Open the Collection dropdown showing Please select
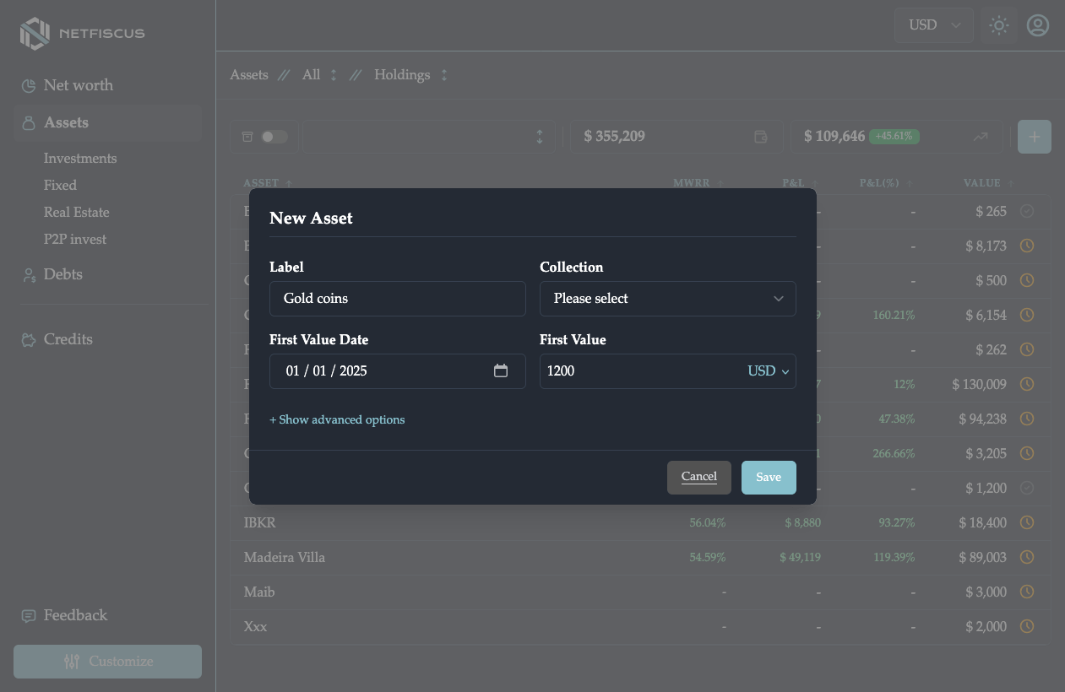This screenshot has height=692, width=1065. coord(667,298)
